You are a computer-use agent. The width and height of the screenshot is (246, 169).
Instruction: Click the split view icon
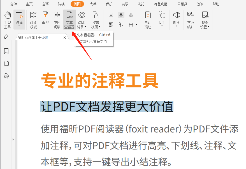click(x=131, y=24)
